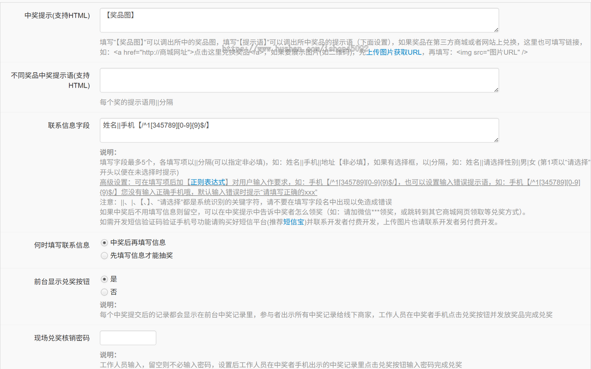Click the 不同奖品中奖提示语(支持HTML) field label
Image resolution: width=591 pixels, height=369 pixels.
click(x=50, y=80)
